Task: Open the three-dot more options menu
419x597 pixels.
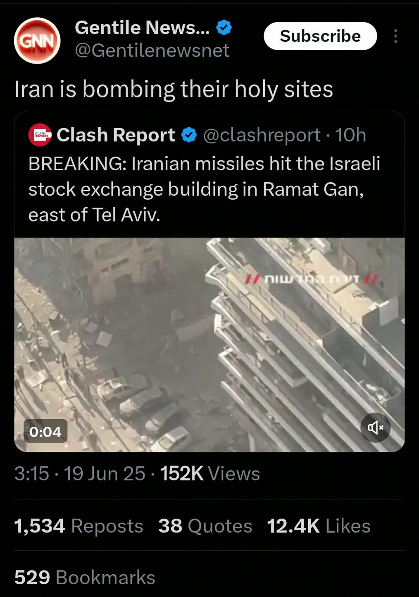Action: pyautogui.click(x=395, y=36)
